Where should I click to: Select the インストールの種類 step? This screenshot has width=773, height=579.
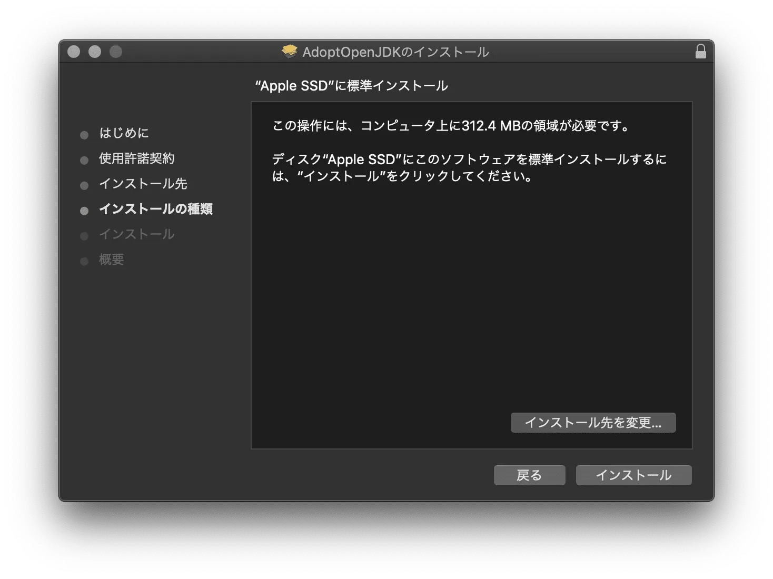coord(156,209)
